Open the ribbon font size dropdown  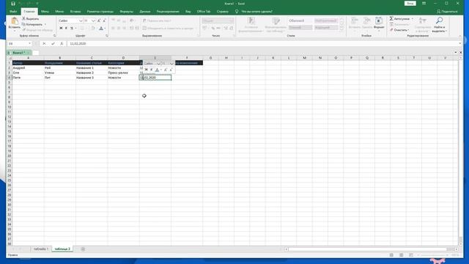tap(93, 21)
